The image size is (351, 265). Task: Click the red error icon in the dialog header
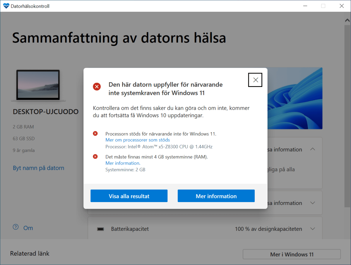click(97, 86)
